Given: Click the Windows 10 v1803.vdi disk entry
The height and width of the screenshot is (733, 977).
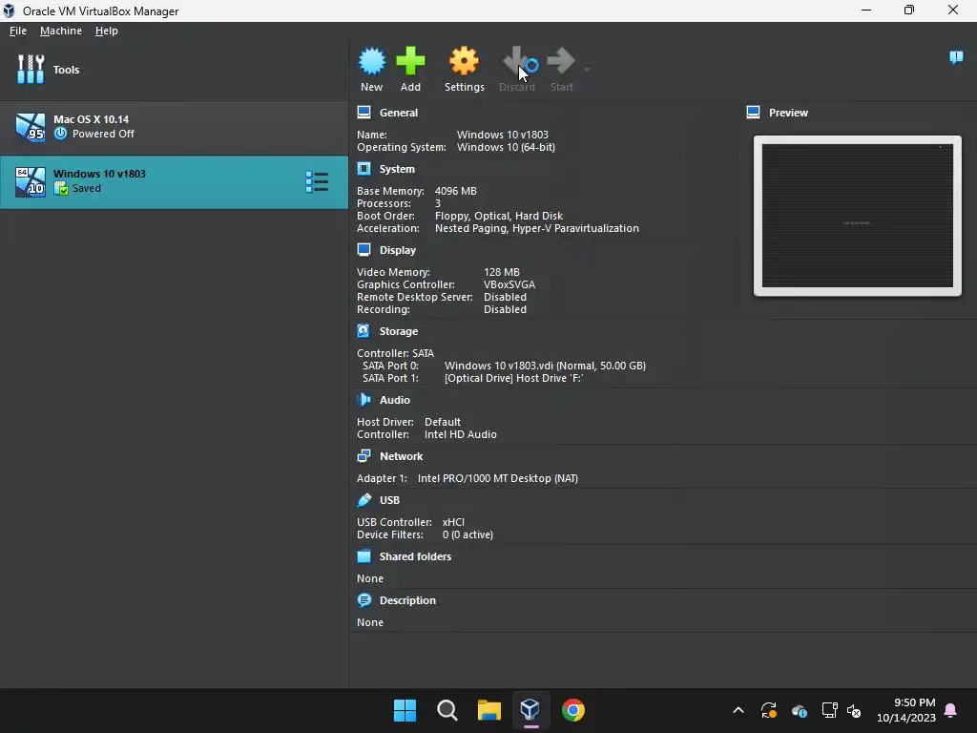Looking at the screenshot, I should point(545,366).
